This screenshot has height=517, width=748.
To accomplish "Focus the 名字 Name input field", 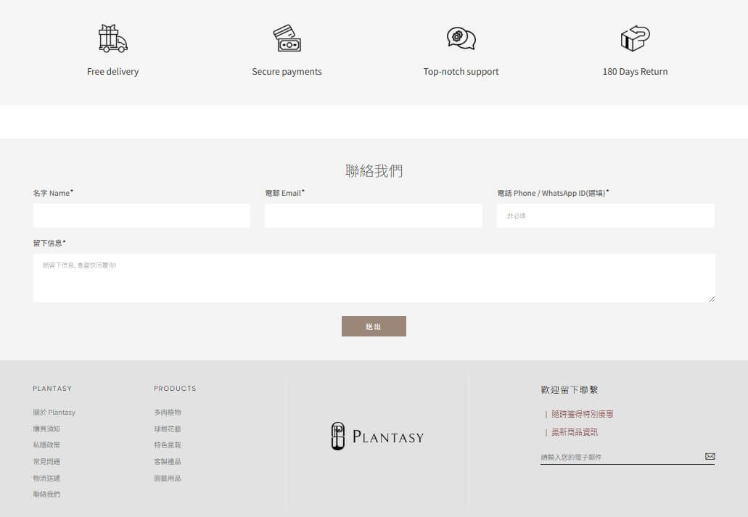I will click(x=141, y=215).
